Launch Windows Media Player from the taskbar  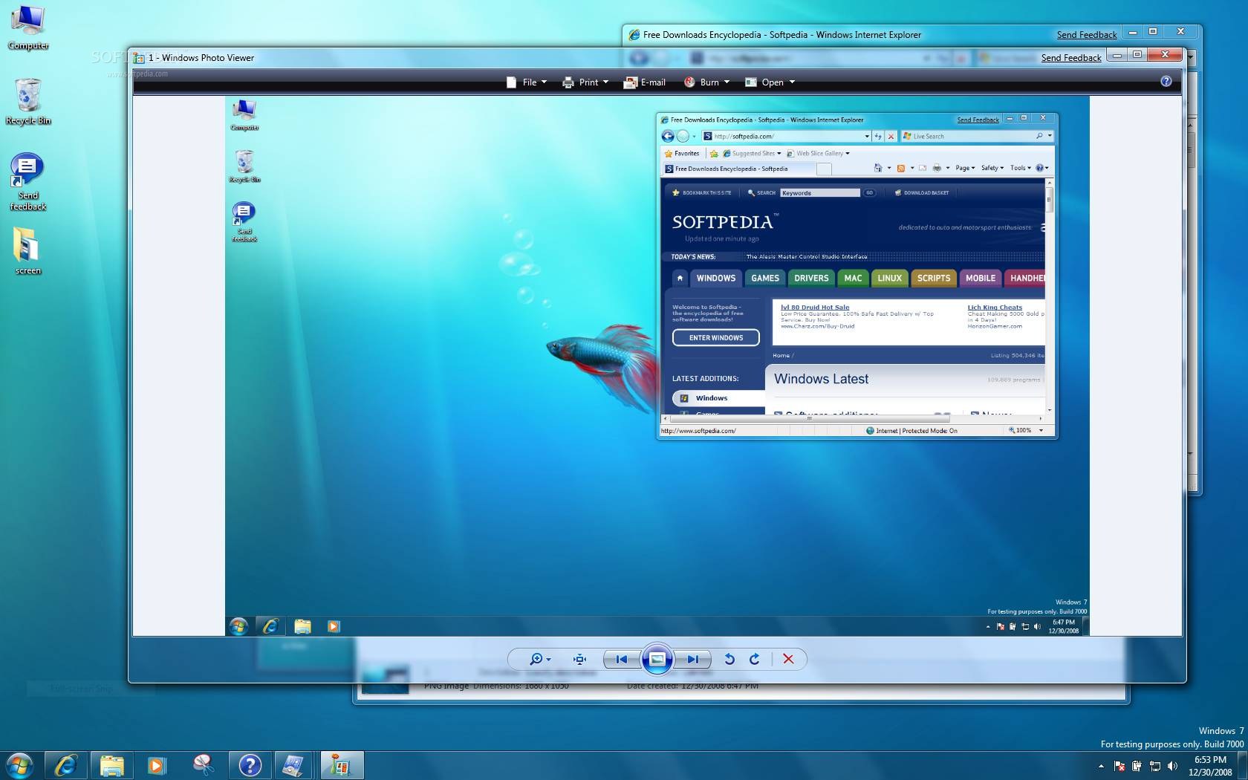[x=157, y=765]
